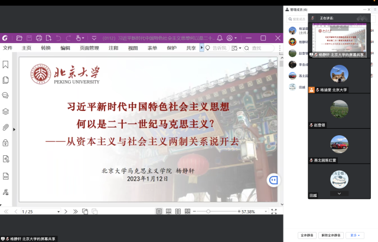Click the zoom in plus button
The image size is (378, 242).
pyautogui.click(x=239, y=211)
